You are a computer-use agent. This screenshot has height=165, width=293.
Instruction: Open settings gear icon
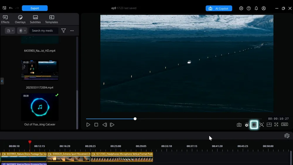coord(241,8)
